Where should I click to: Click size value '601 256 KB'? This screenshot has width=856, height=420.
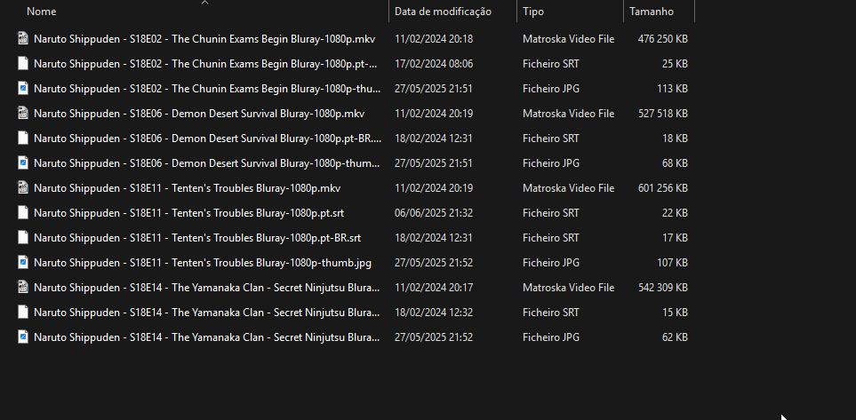click(x=663, y=188)
